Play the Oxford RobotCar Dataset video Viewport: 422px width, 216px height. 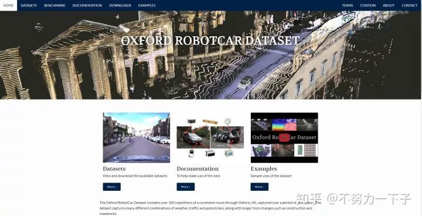click(x=284, y=138)
